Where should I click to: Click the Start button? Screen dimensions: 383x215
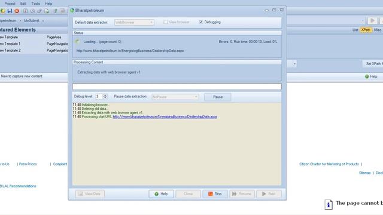coord(269,193)
